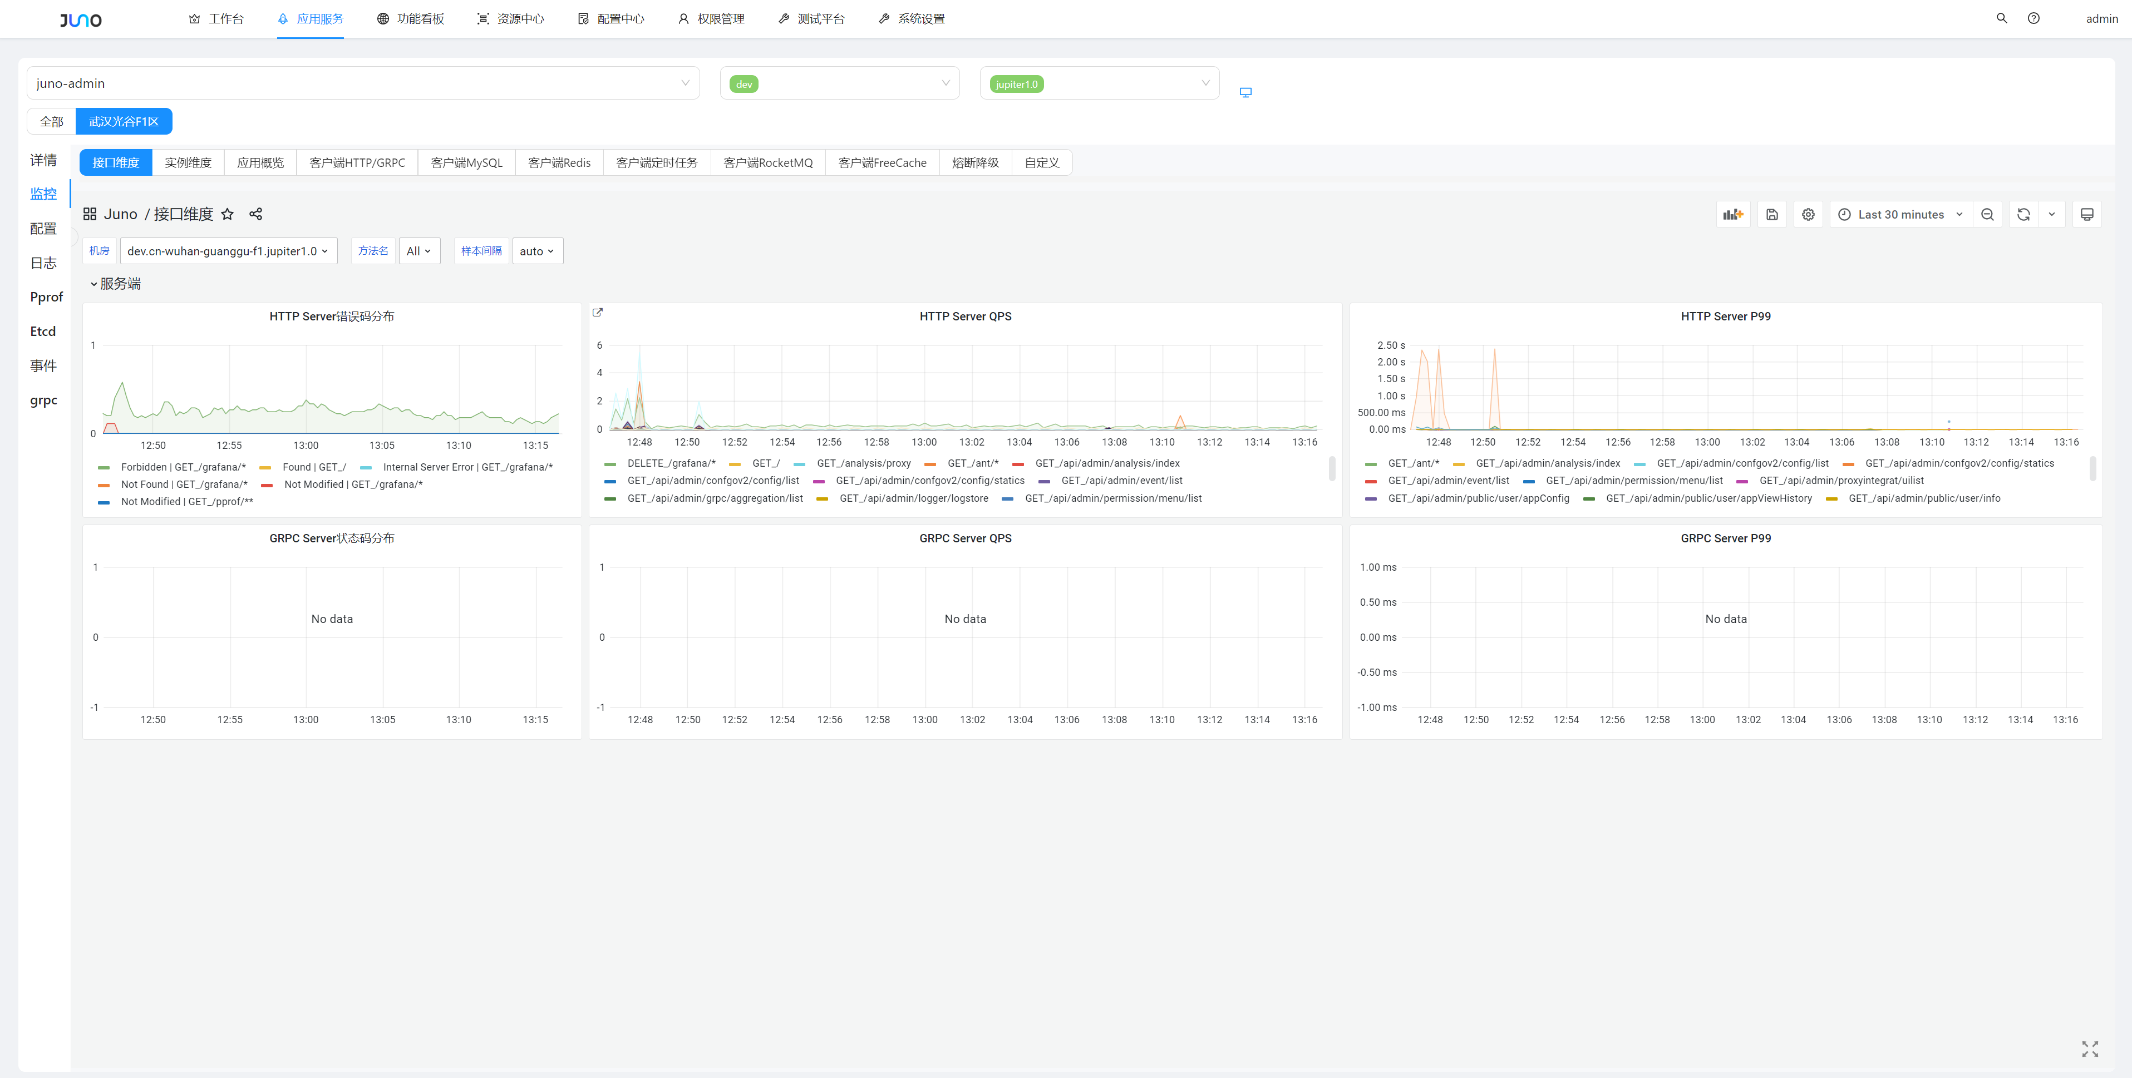The height and width of the screenshot is (1078, 2132).
Task: Open the refresh interval dropdown arrow
Action: pyautogui.click(x=2052, y=214)
